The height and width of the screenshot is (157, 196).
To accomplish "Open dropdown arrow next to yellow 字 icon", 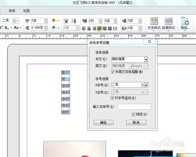I will click(58, 20).
